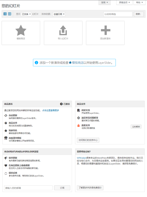Click the 导入幻灯片 upload icon
The image size is (147, 197).
63,30
